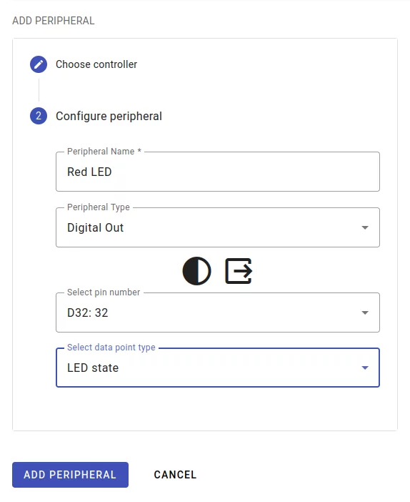This screenshot has height=502, width=410.
Task: Click the half-filled contrast circle icon
Action: tap(196, 271)
